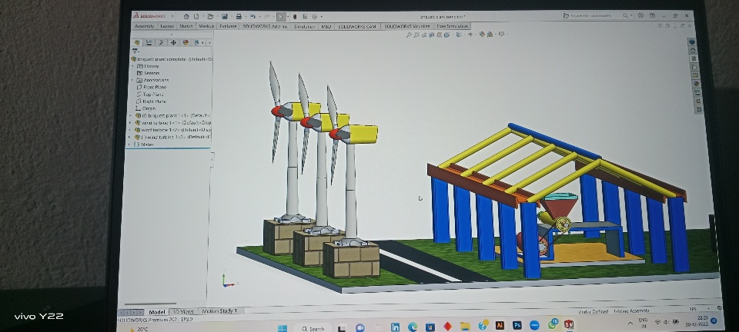
Task: Open the SOLIDWORKS CAM tab
Action: 356,26
